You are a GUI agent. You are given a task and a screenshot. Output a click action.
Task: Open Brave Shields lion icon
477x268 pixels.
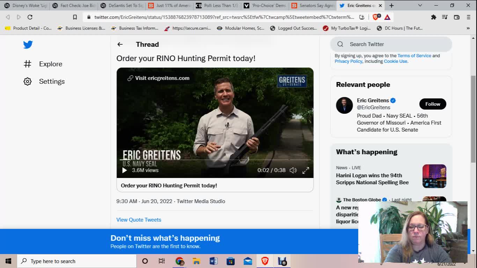tap(376, 17)
